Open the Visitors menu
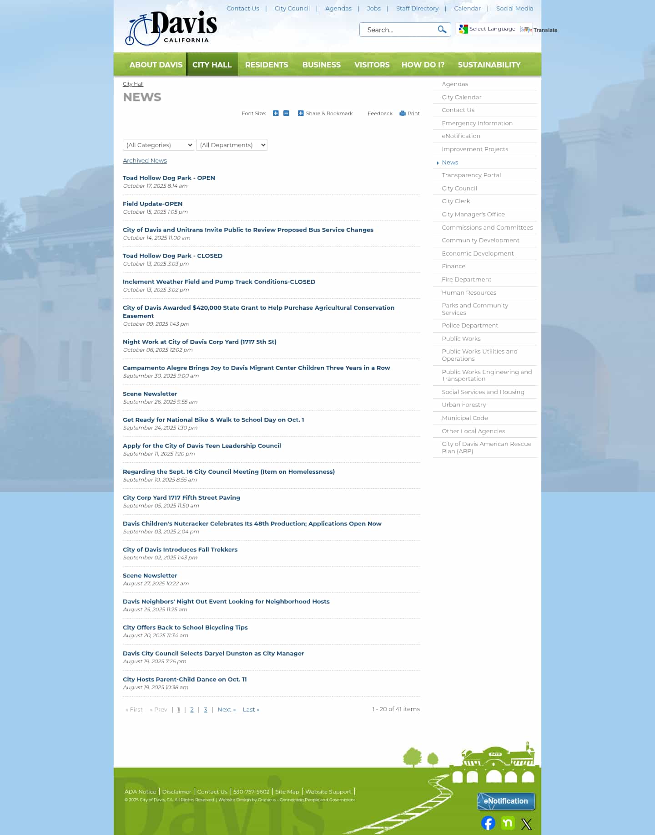 (x=372, y=65)
